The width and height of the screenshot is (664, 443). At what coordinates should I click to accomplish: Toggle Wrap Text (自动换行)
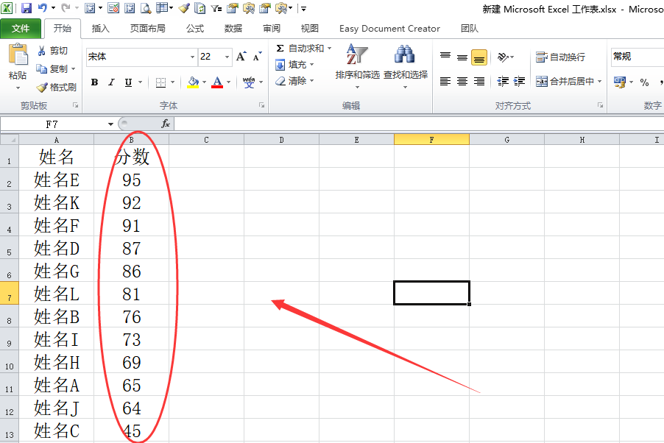[x=560, y=57]
